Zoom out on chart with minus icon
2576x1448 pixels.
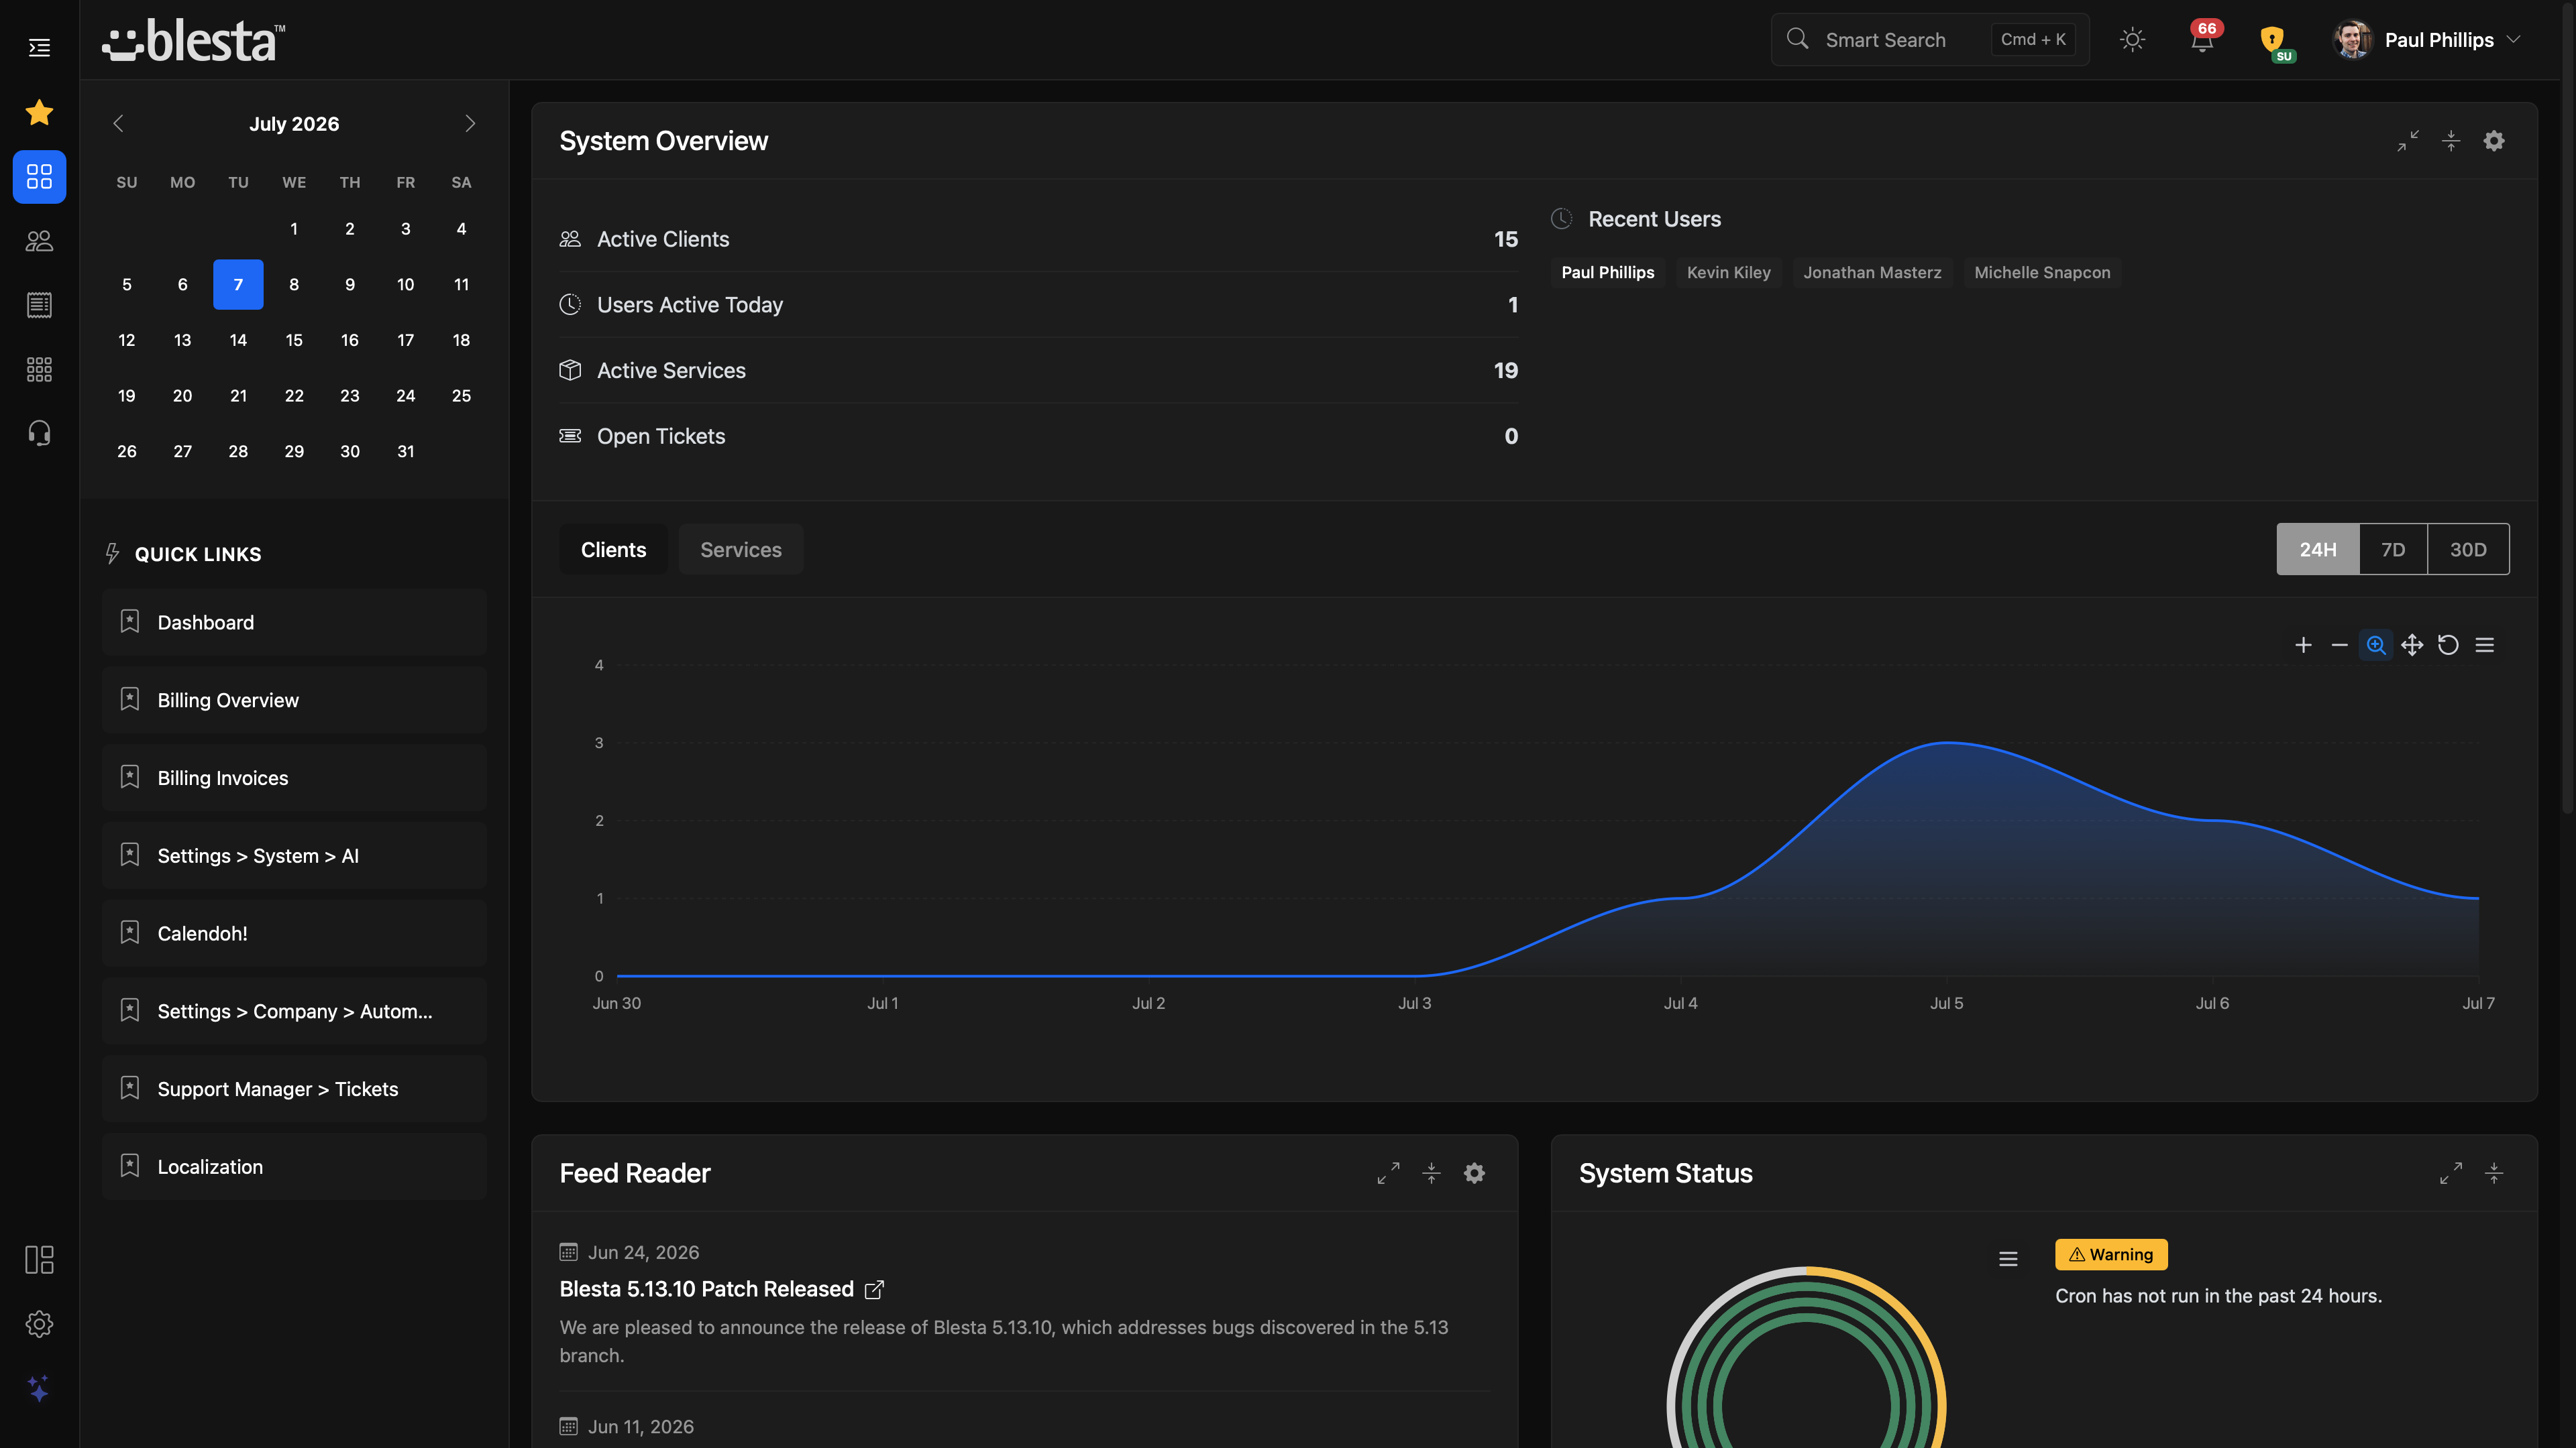2339,644
